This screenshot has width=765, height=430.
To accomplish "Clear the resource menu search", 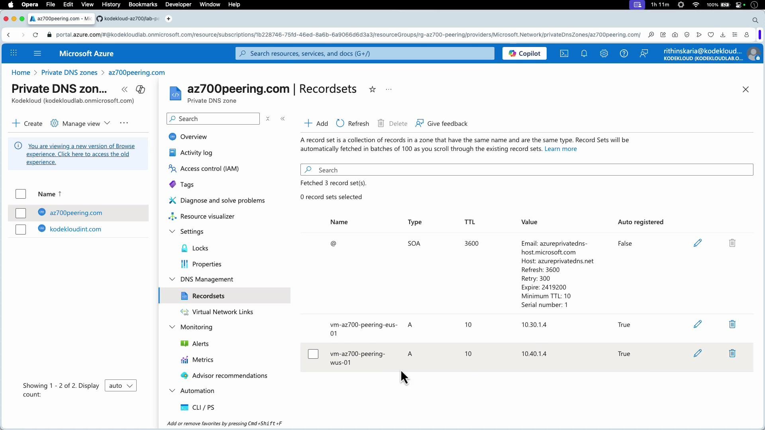I will [x=268, y=119].
